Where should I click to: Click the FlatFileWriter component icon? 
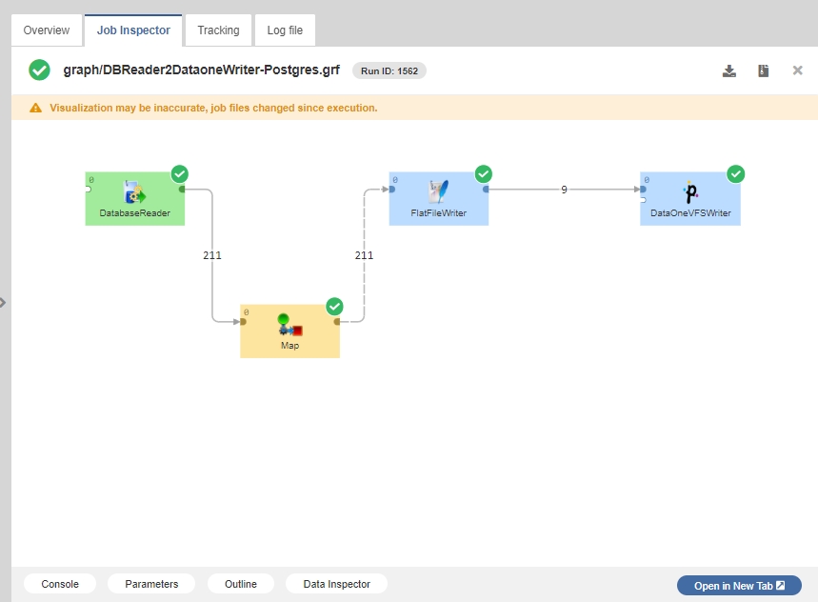(x=438, y=192)
